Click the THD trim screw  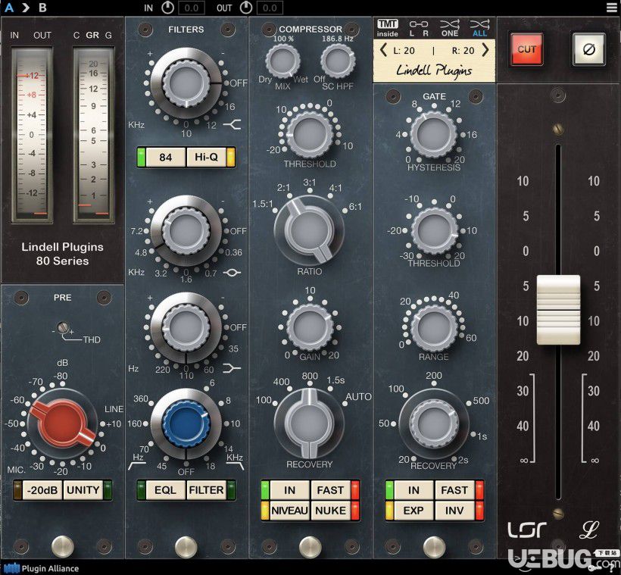[63, 328]
